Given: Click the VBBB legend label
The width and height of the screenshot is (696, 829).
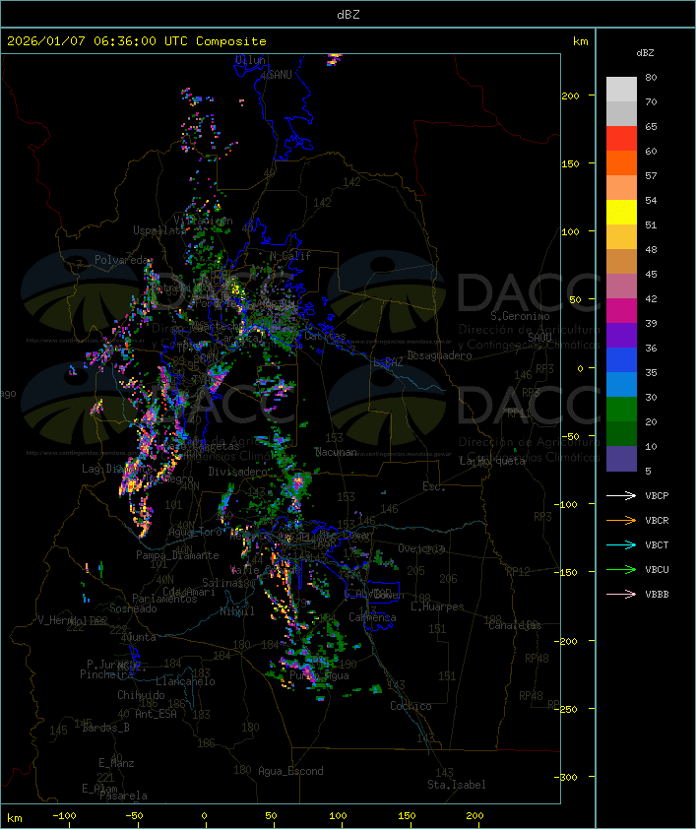Looking at the screenshot, I should tap(657, 595).
